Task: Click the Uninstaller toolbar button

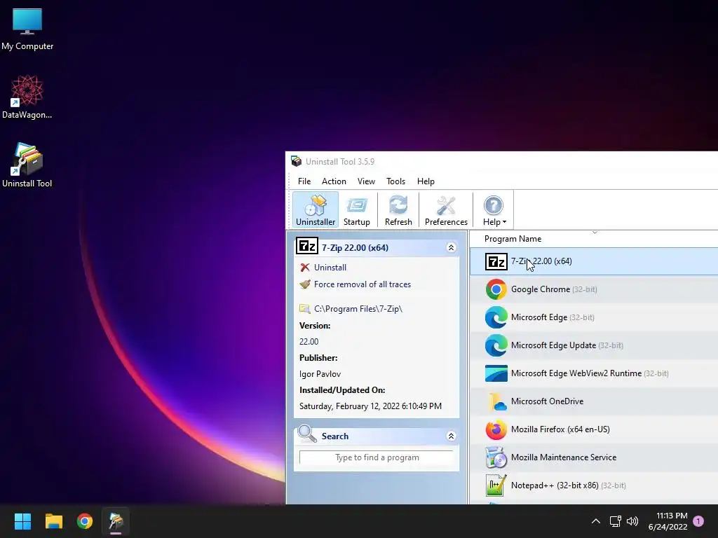Action: [x=316, y=210]
